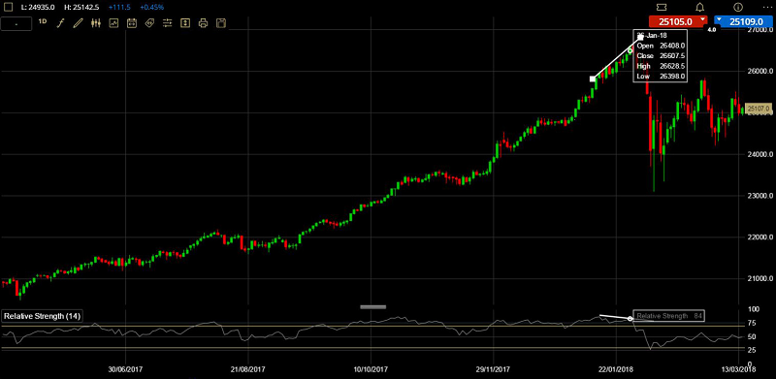Click the 13/03/2018 date label
This screenshot has height=379, width=776.
coord(738,369)
